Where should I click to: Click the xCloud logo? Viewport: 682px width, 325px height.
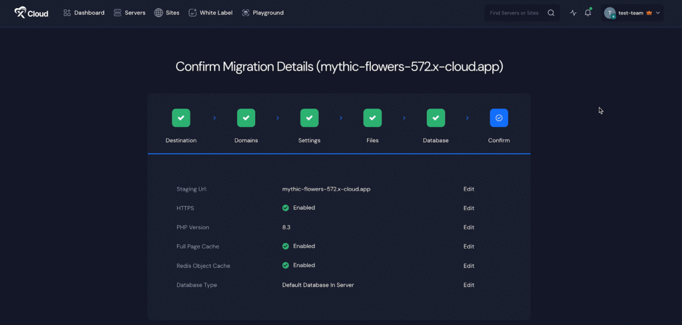coord(31,13)
